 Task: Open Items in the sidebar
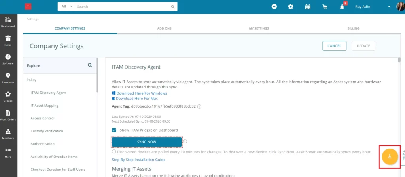[x=8, y=41]
